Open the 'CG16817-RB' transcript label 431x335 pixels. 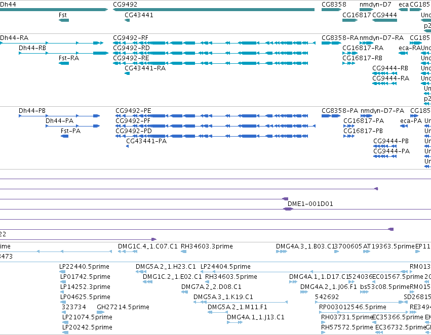[x=362, y=58]
